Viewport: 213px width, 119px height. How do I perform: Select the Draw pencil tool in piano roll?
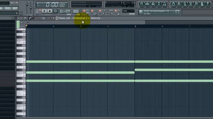point(30,18)
